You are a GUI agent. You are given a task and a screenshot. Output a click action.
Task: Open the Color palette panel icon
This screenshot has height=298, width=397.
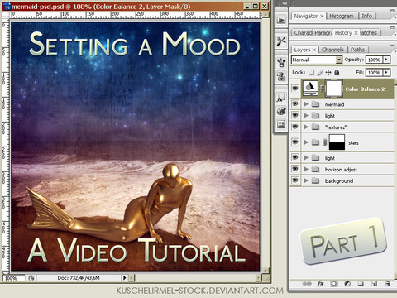(281, 112)
